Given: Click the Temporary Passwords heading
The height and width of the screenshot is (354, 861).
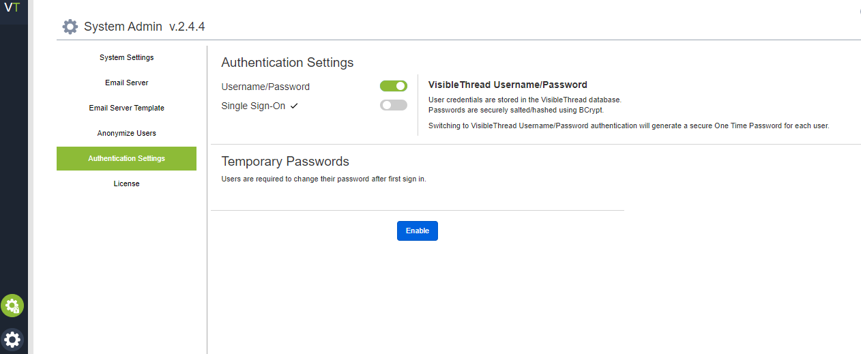Looking at the screenshot, I should point(285,162).
